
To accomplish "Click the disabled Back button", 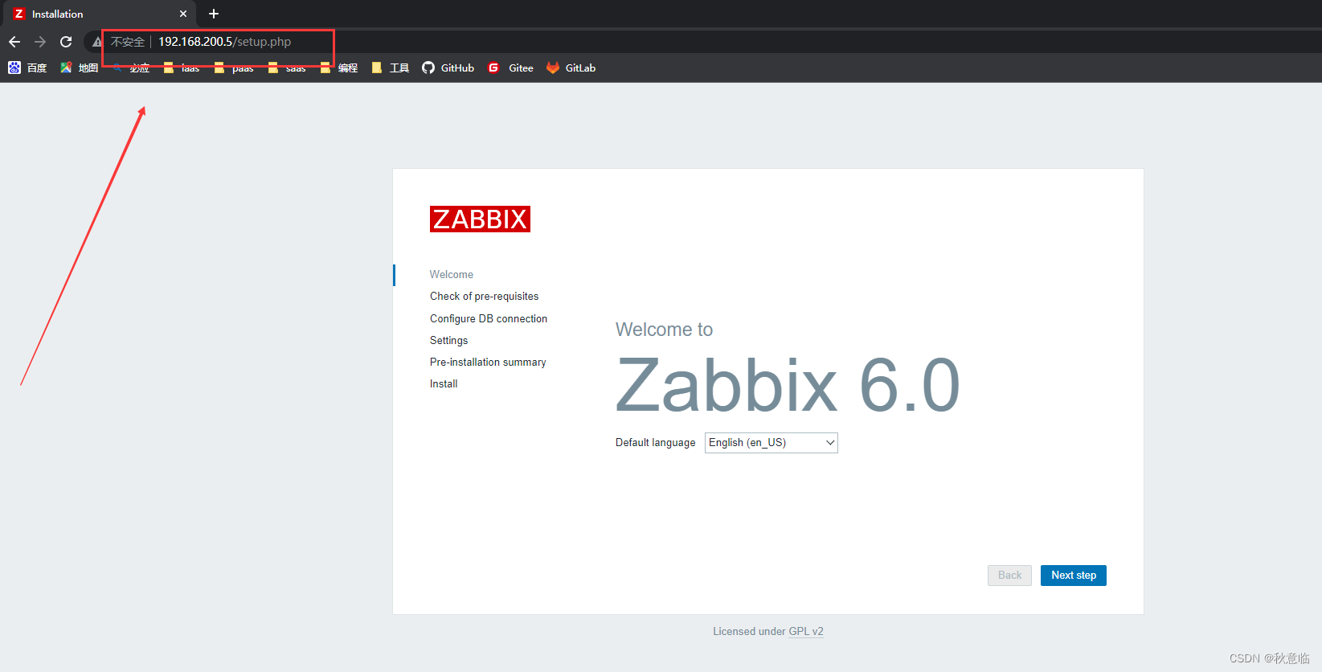I will coord(1009,576).
